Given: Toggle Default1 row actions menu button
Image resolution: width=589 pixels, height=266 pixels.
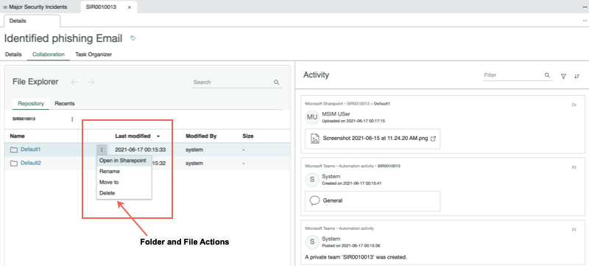Looking at the screenshot, I should pyautogui.click(x=102, y=150).
